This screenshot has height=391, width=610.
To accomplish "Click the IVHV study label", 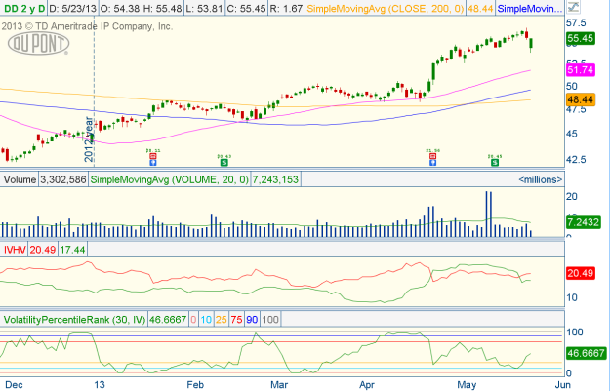I will tap(14, 251).
